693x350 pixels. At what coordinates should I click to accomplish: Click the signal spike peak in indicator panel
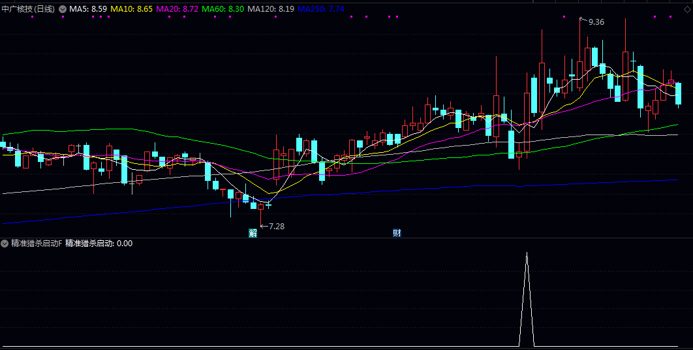(527, 254)
